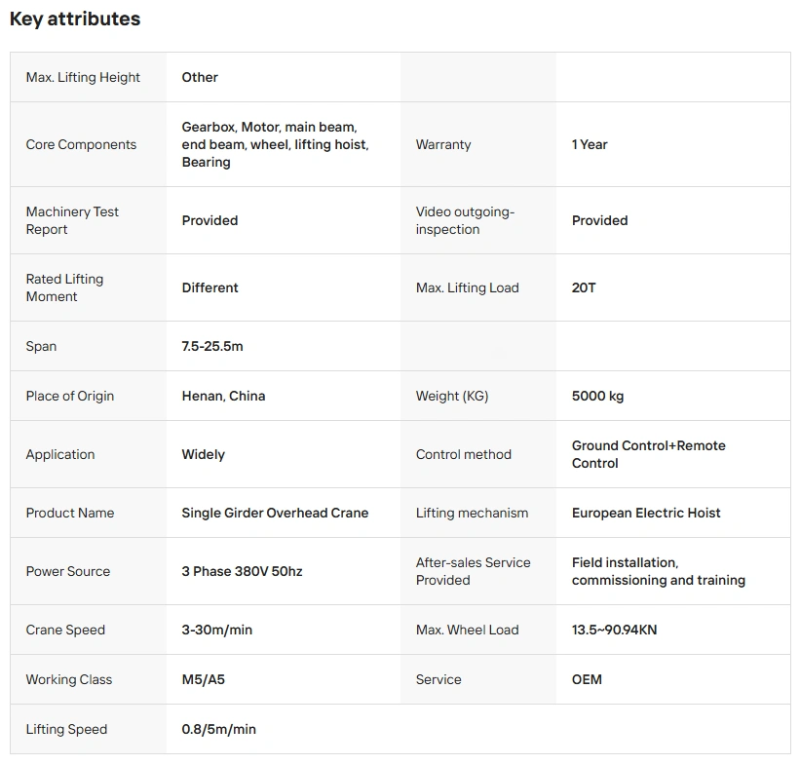Click the M5/A5 working class value
The image size is (800, 765).
click(x=203, y=679)
